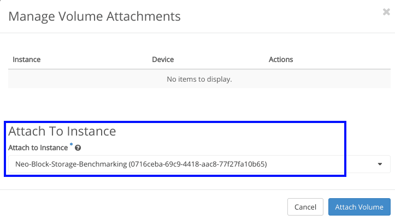Click the "No items to display" row
Viewport: 395px width, 221px height.
click(199, 79)
